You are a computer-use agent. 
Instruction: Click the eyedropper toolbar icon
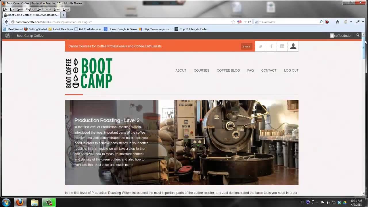point(358,22)
